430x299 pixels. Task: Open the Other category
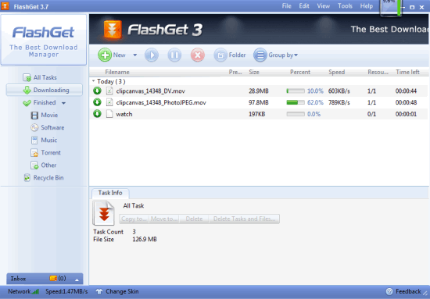point(43,166)
